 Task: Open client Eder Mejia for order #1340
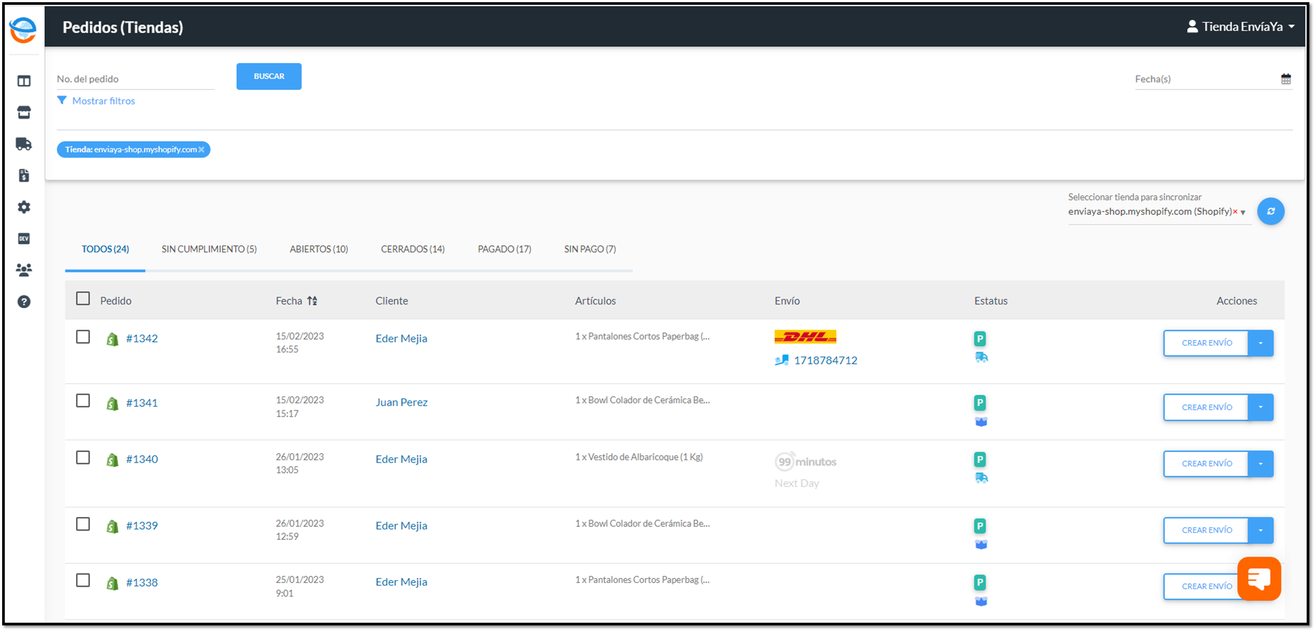401,459
